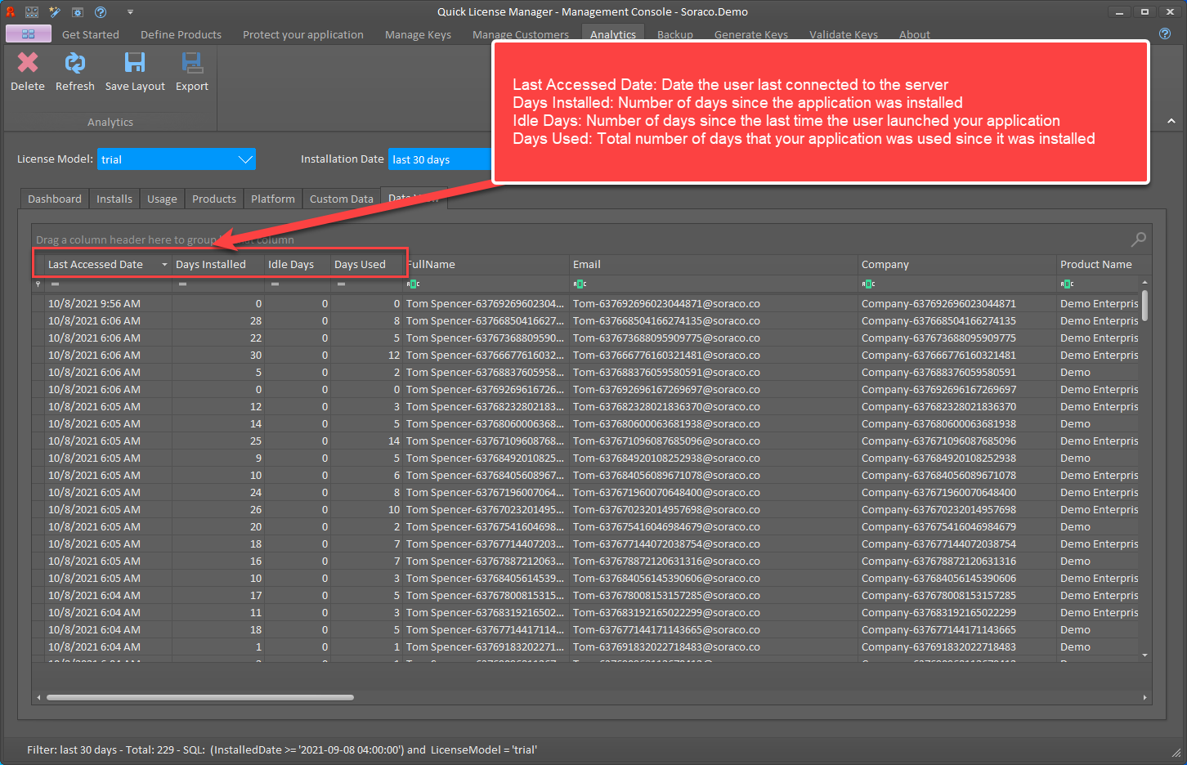This screenshot has height=765, width=1187.
Task: Open the grid search magnifier
Action: pyautogui.click(x=1138, y=239)
